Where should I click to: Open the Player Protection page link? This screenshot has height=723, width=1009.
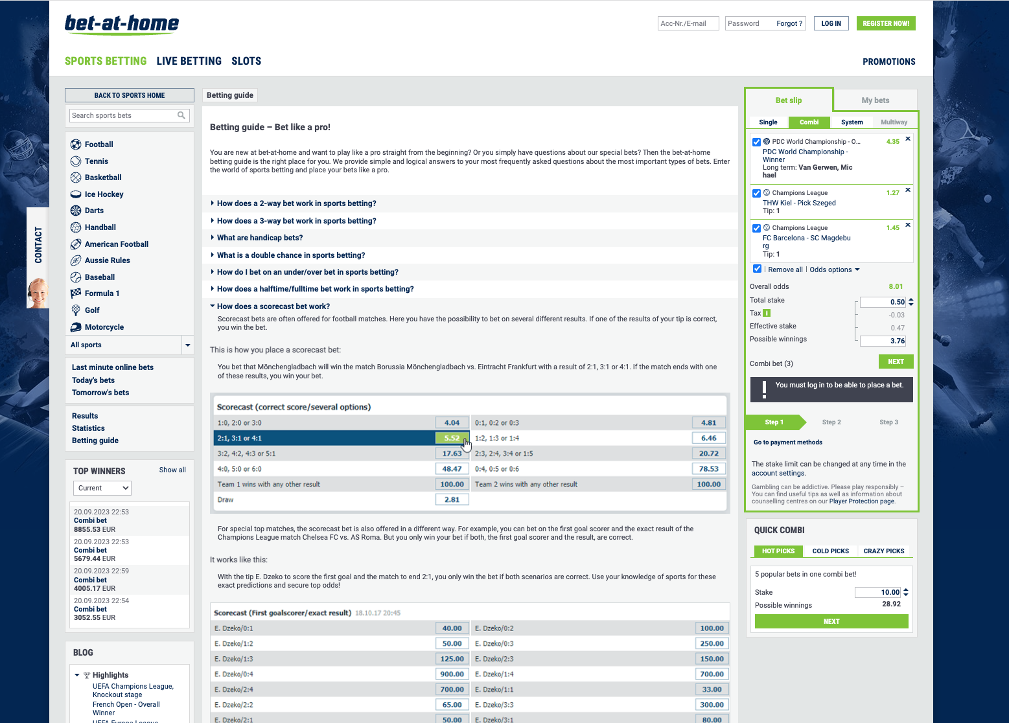pyautogui.click(x=861, y=501)
